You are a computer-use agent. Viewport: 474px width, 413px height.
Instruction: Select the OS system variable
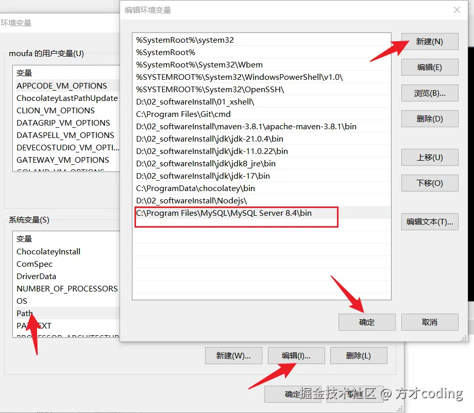[x=67, y=301]
